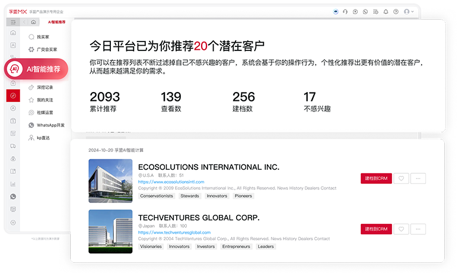Click the WhatsApp icon in left icon sidebar
Viewport: 471px width, 273px height.
pos(13,196)
